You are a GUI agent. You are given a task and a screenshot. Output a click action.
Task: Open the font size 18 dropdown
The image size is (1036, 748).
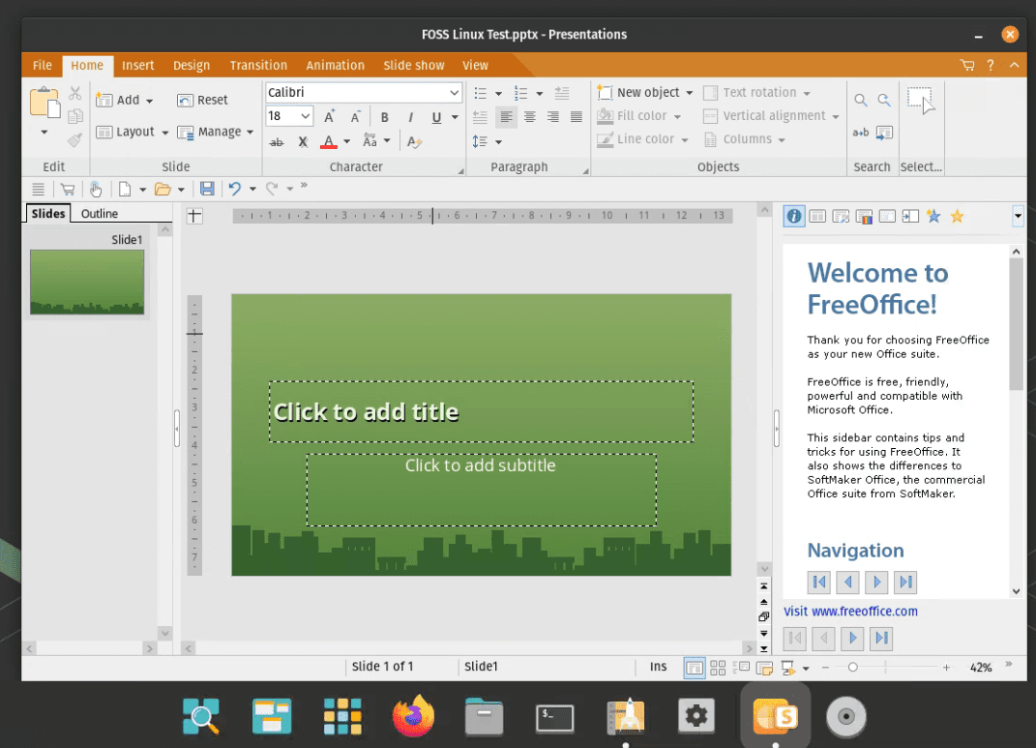tap(306, 116)
